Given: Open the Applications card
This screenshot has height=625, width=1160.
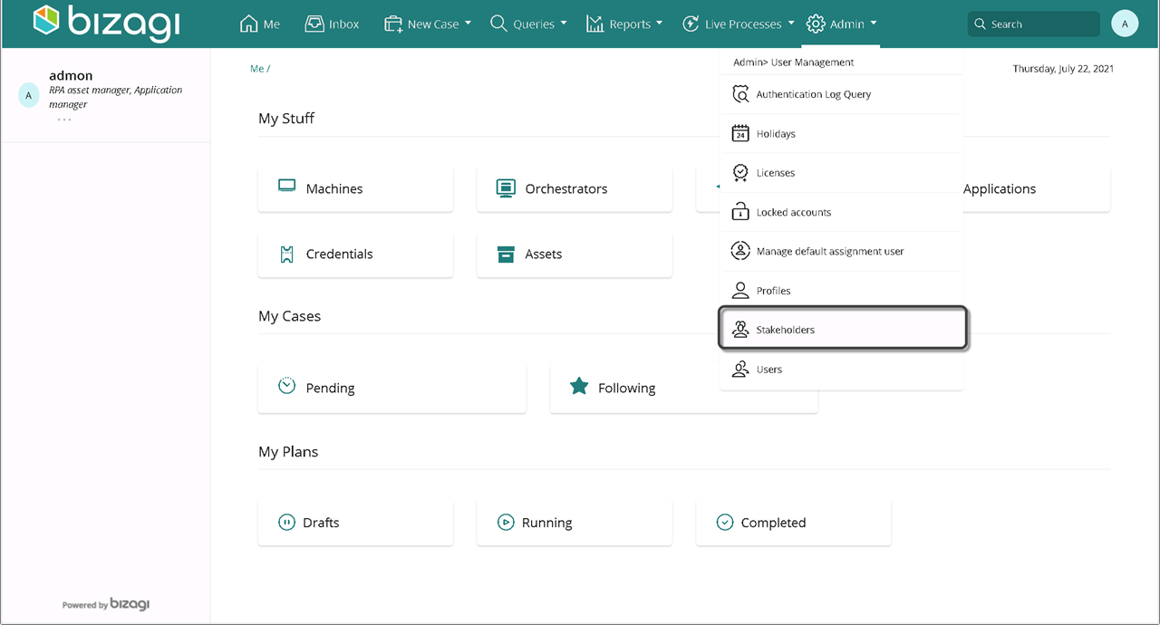Looking at the screenshot, I should point(1036,188).
